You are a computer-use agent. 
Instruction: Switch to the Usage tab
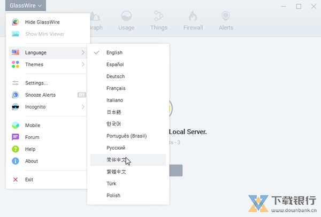point(126,20)
